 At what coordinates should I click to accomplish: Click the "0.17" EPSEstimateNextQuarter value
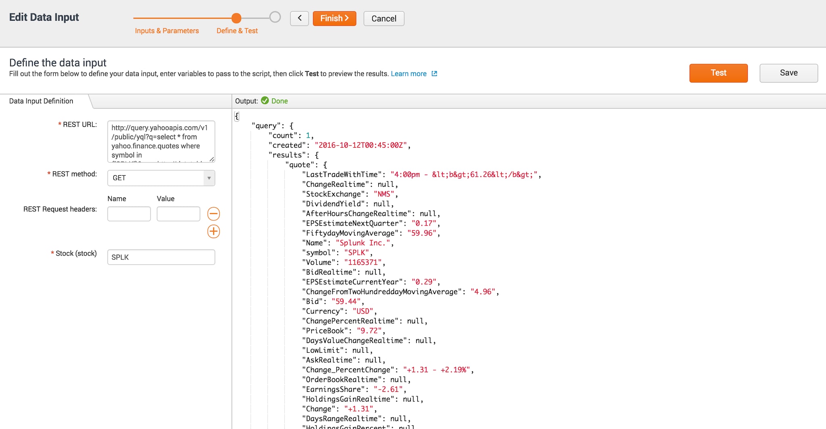coord(424,223)
